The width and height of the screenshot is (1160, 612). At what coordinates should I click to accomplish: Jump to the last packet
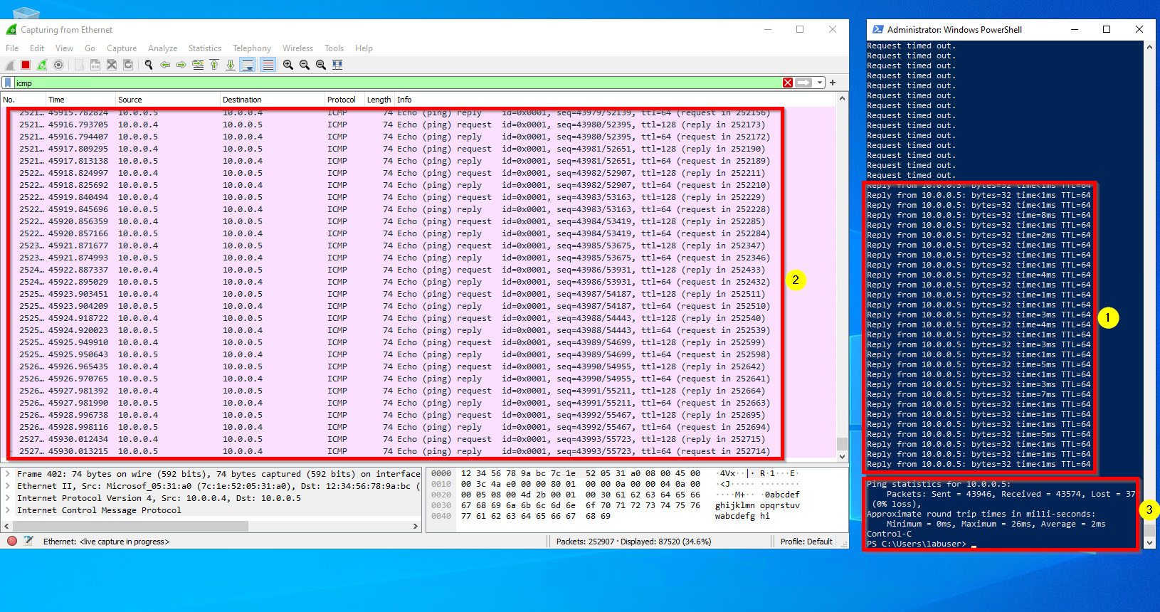click(x=231, y=65)
